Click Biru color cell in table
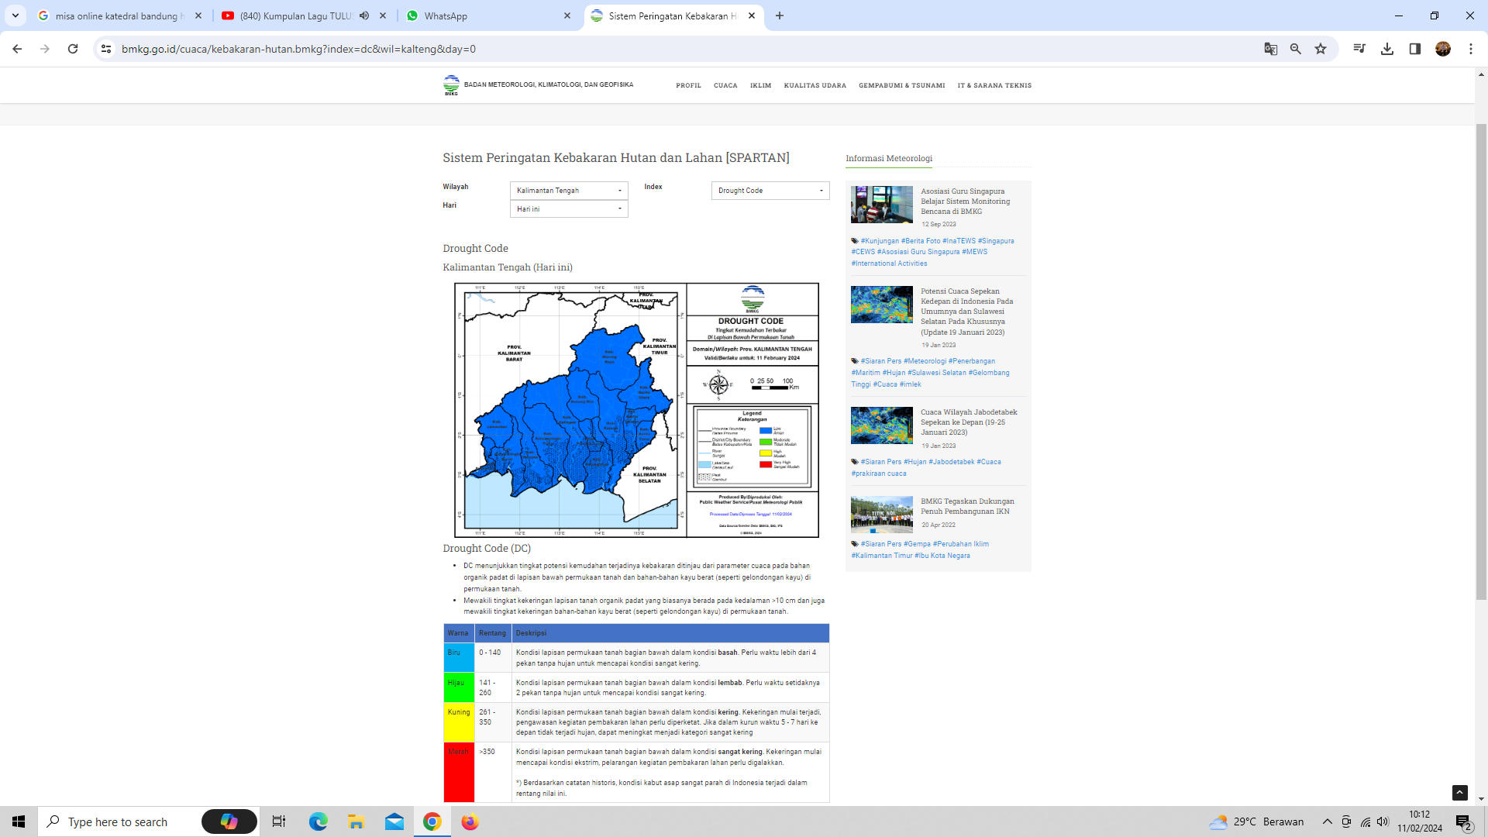The image size is (1488, 837). 459,658
